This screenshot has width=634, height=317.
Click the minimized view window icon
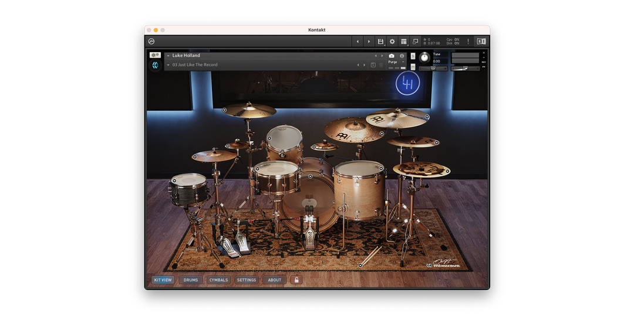[416, 42]
